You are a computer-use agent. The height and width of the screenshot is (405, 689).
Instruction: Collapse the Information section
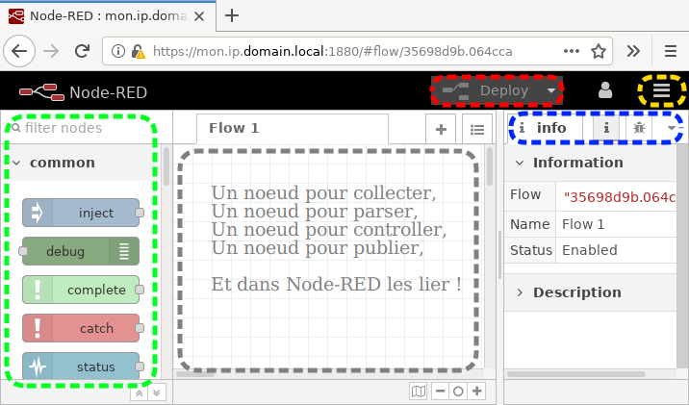(x=590, y=163)
